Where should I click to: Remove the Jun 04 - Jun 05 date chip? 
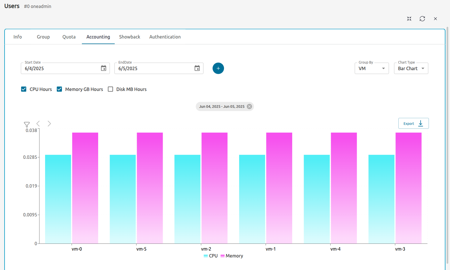coord(249,107)
